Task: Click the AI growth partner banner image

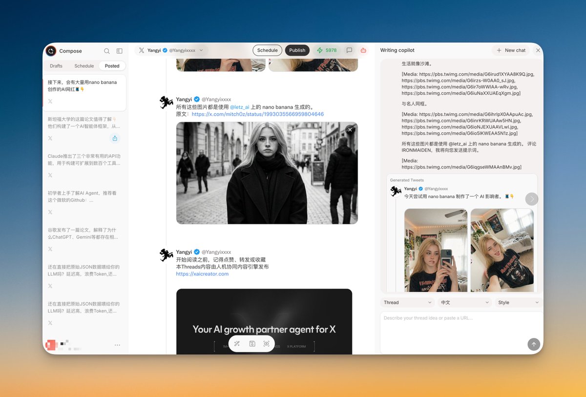Action: tap(264, 321)
